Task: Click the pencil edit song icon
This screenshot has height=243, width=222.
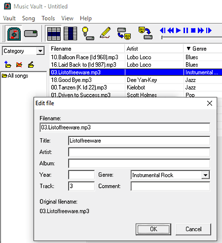Action: coord(105,33)
